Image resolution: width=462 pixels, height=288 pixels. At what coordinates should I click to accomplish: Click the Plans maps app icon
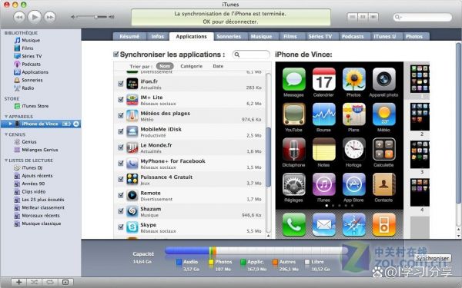tap(354, 114)
